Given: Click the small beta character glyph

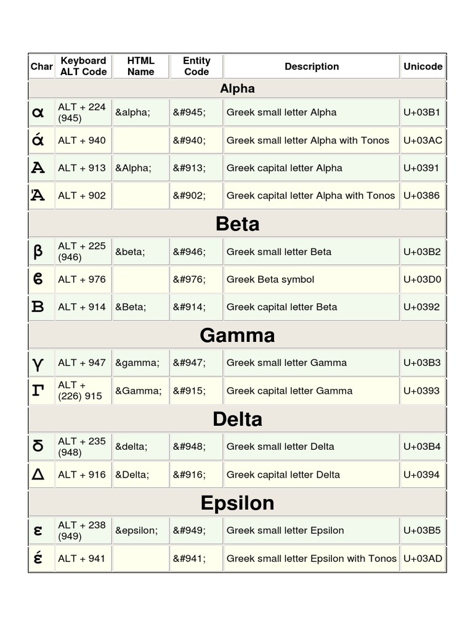Looking at the screenshot, I should 38,251.
